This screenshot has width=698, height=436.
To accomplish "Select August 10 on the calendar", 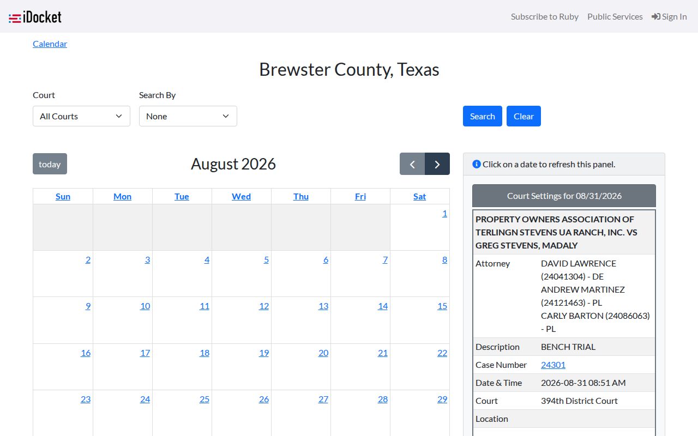I will (x=145, y=306).
